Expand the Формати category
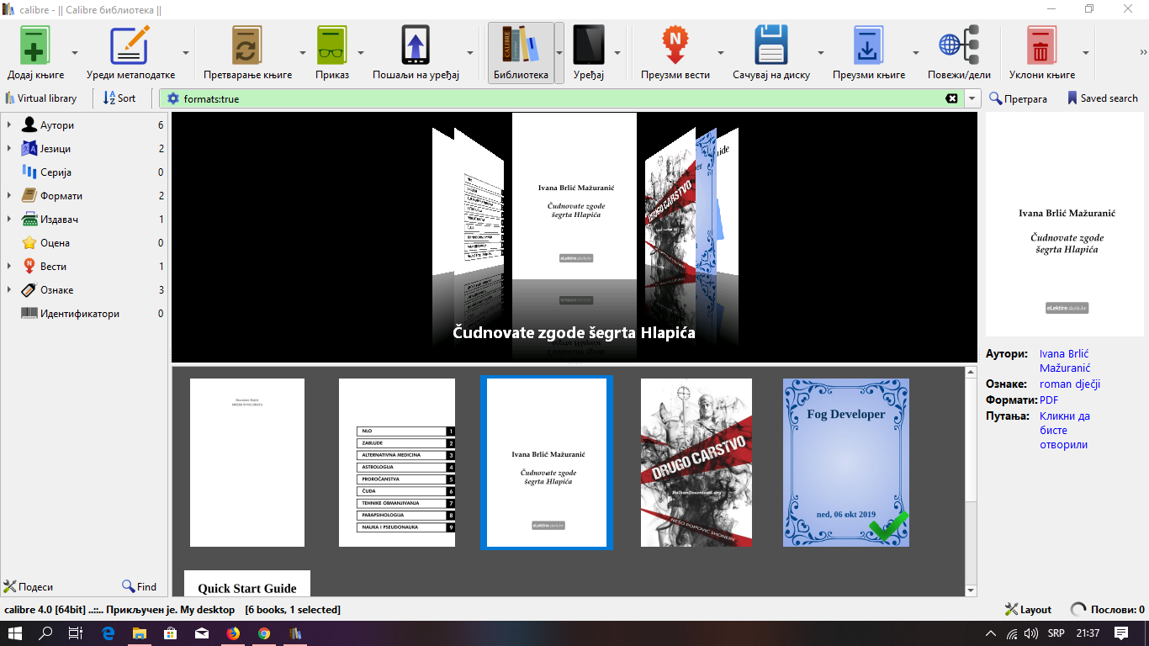This screenshot has width=1149, height=646. [x=8, y=196]
